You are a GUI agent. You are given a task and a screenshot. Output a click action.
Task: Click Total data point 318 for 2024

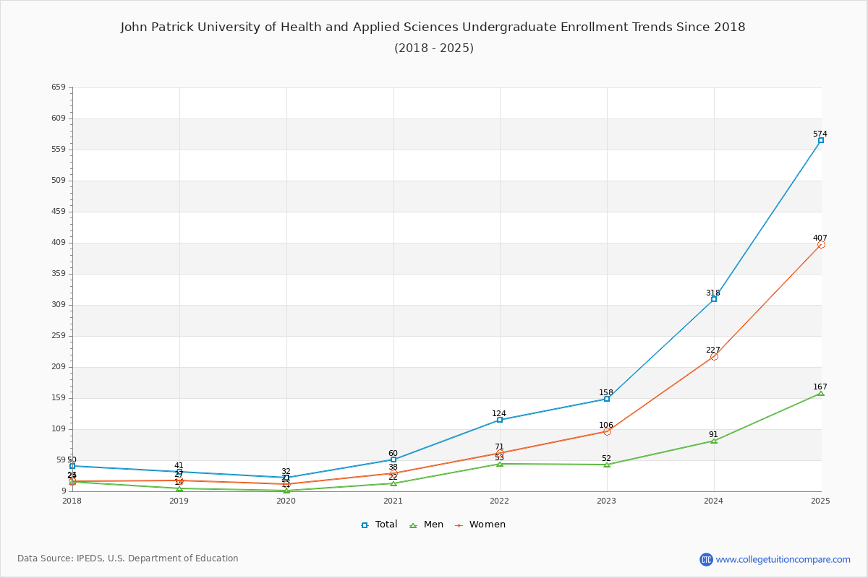(714, 299)
